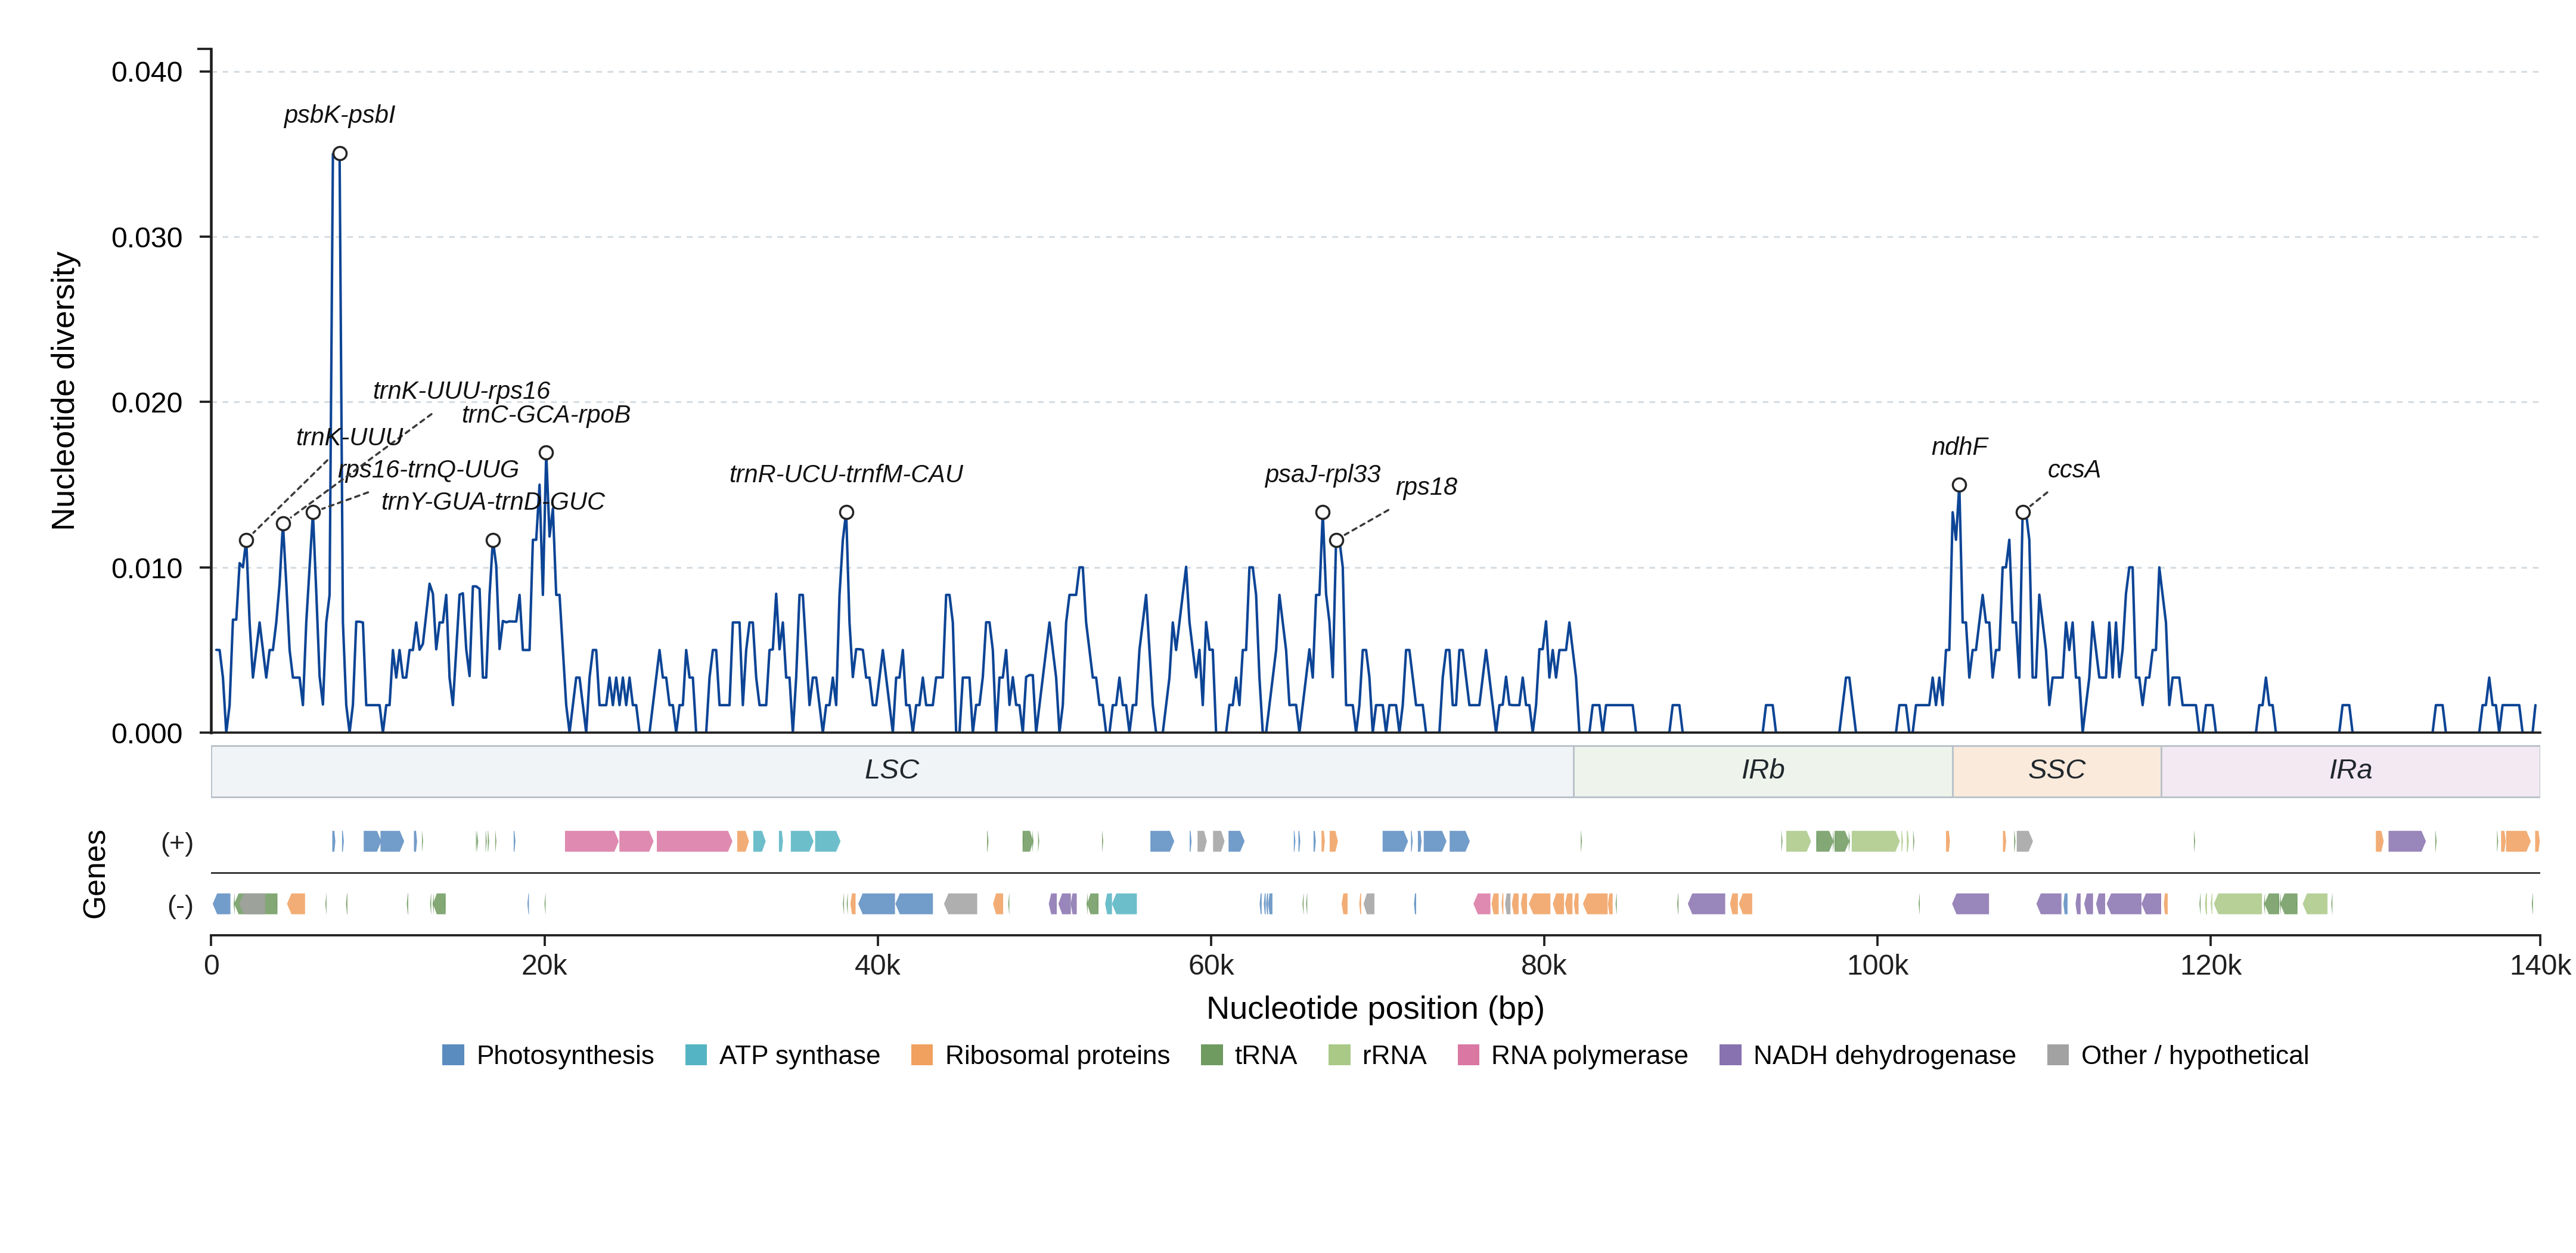
Task: Click the 0.040 y-axis tick label
Action: (147, 72)
